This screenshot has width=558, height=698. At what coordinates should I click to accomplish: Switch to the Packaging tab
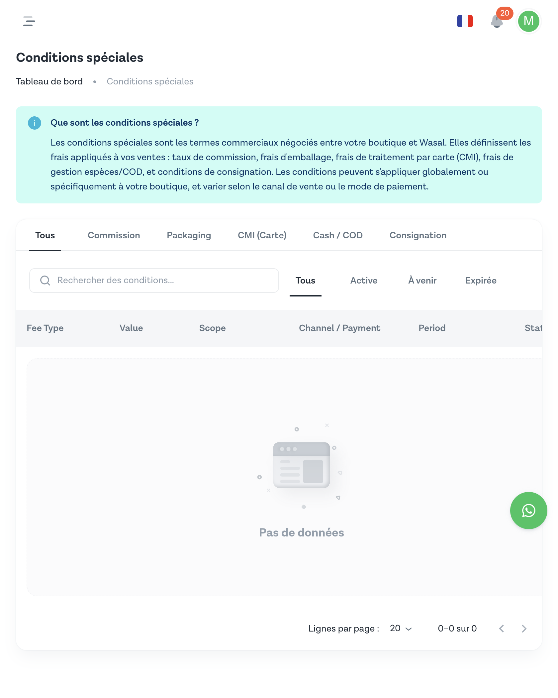[189, 235]
